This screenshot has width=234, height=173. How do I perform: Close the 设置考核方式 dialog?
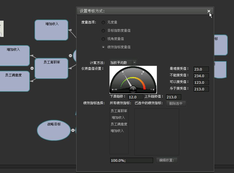click(209, 11)
